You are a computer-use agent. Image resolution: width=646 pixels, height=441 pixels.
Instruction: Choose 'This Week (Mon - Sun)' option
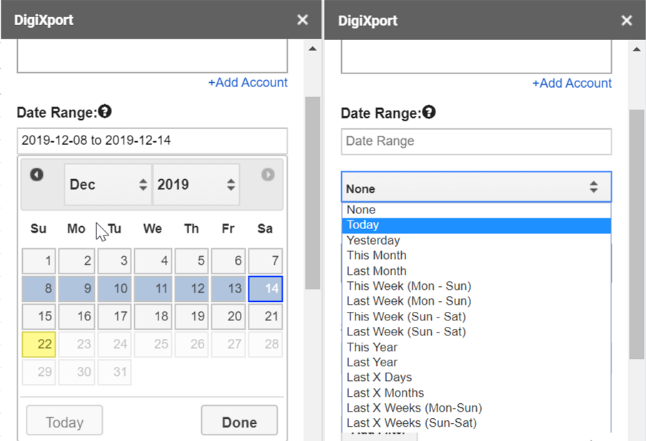click(x=476, y=286)
